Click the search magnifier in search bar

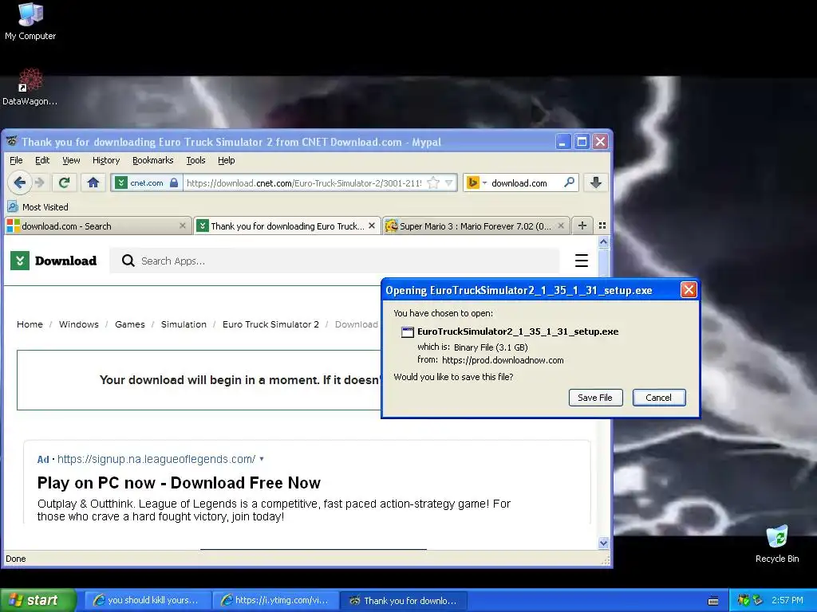[569, 182]
